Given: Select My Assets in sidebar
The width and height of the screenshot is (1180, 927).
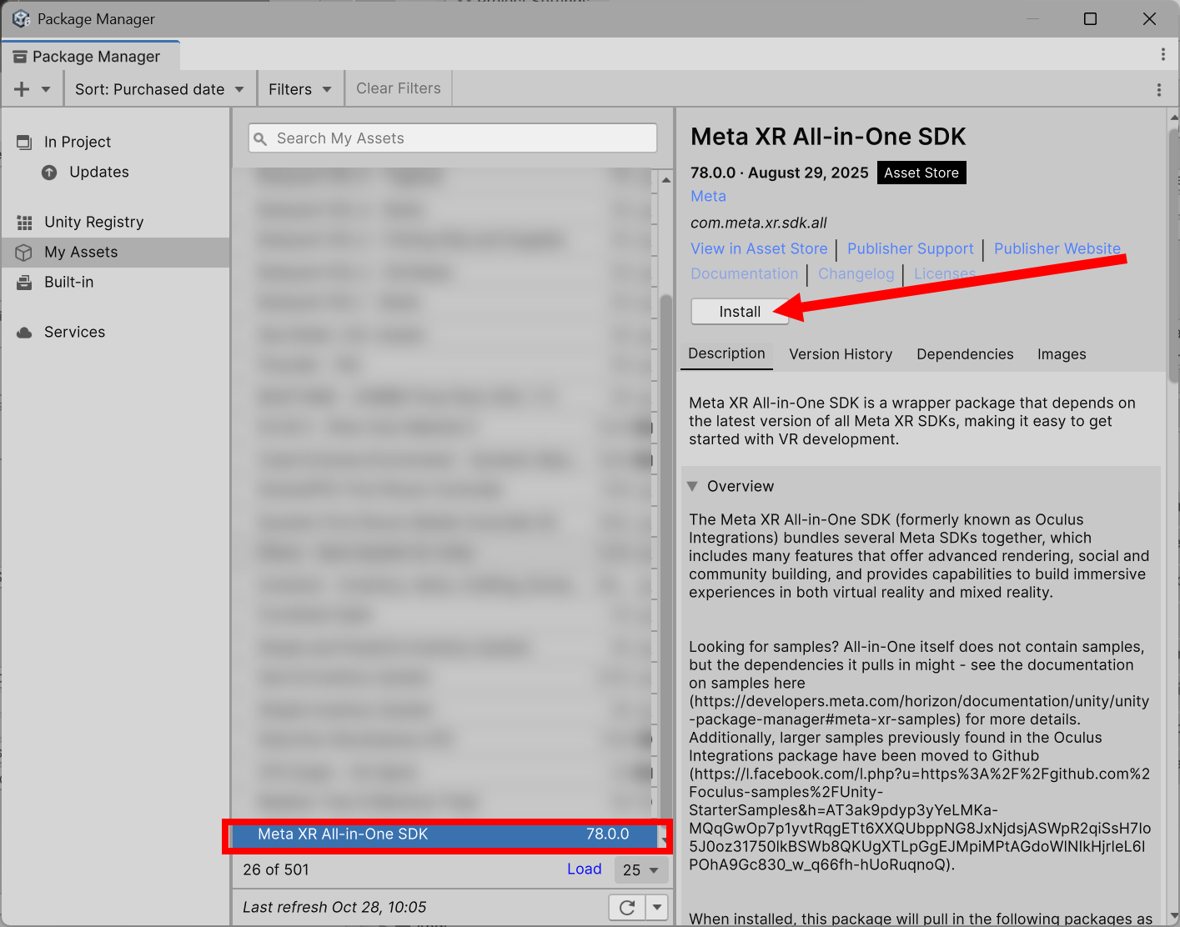Looking at the screenshot, I should pos(115,252).
